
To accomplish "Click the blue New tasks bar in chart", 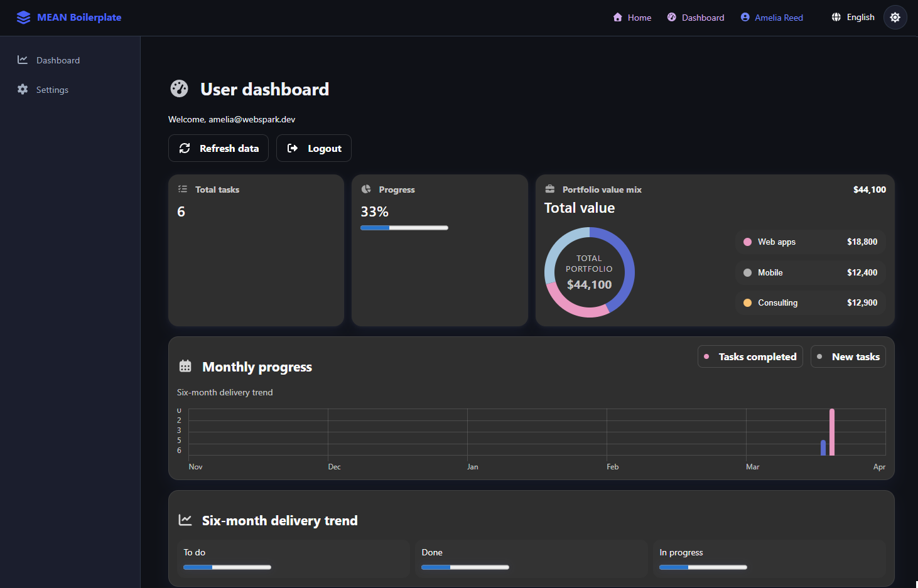I will tap(823, 447).
